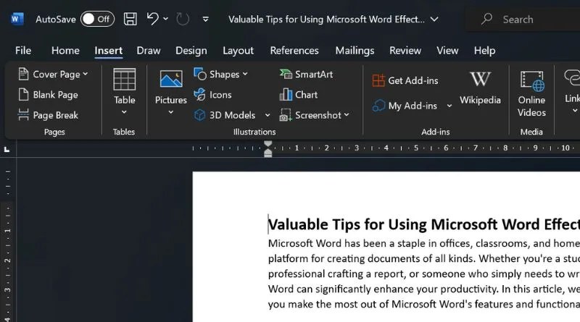Click the 3D Models cube icon
This screenshot has width=580, height=322.
click(x=200, y=115)
